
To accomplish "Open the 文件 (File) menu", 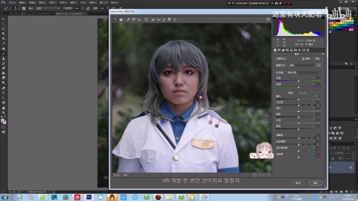I will [x=12, y=2].
